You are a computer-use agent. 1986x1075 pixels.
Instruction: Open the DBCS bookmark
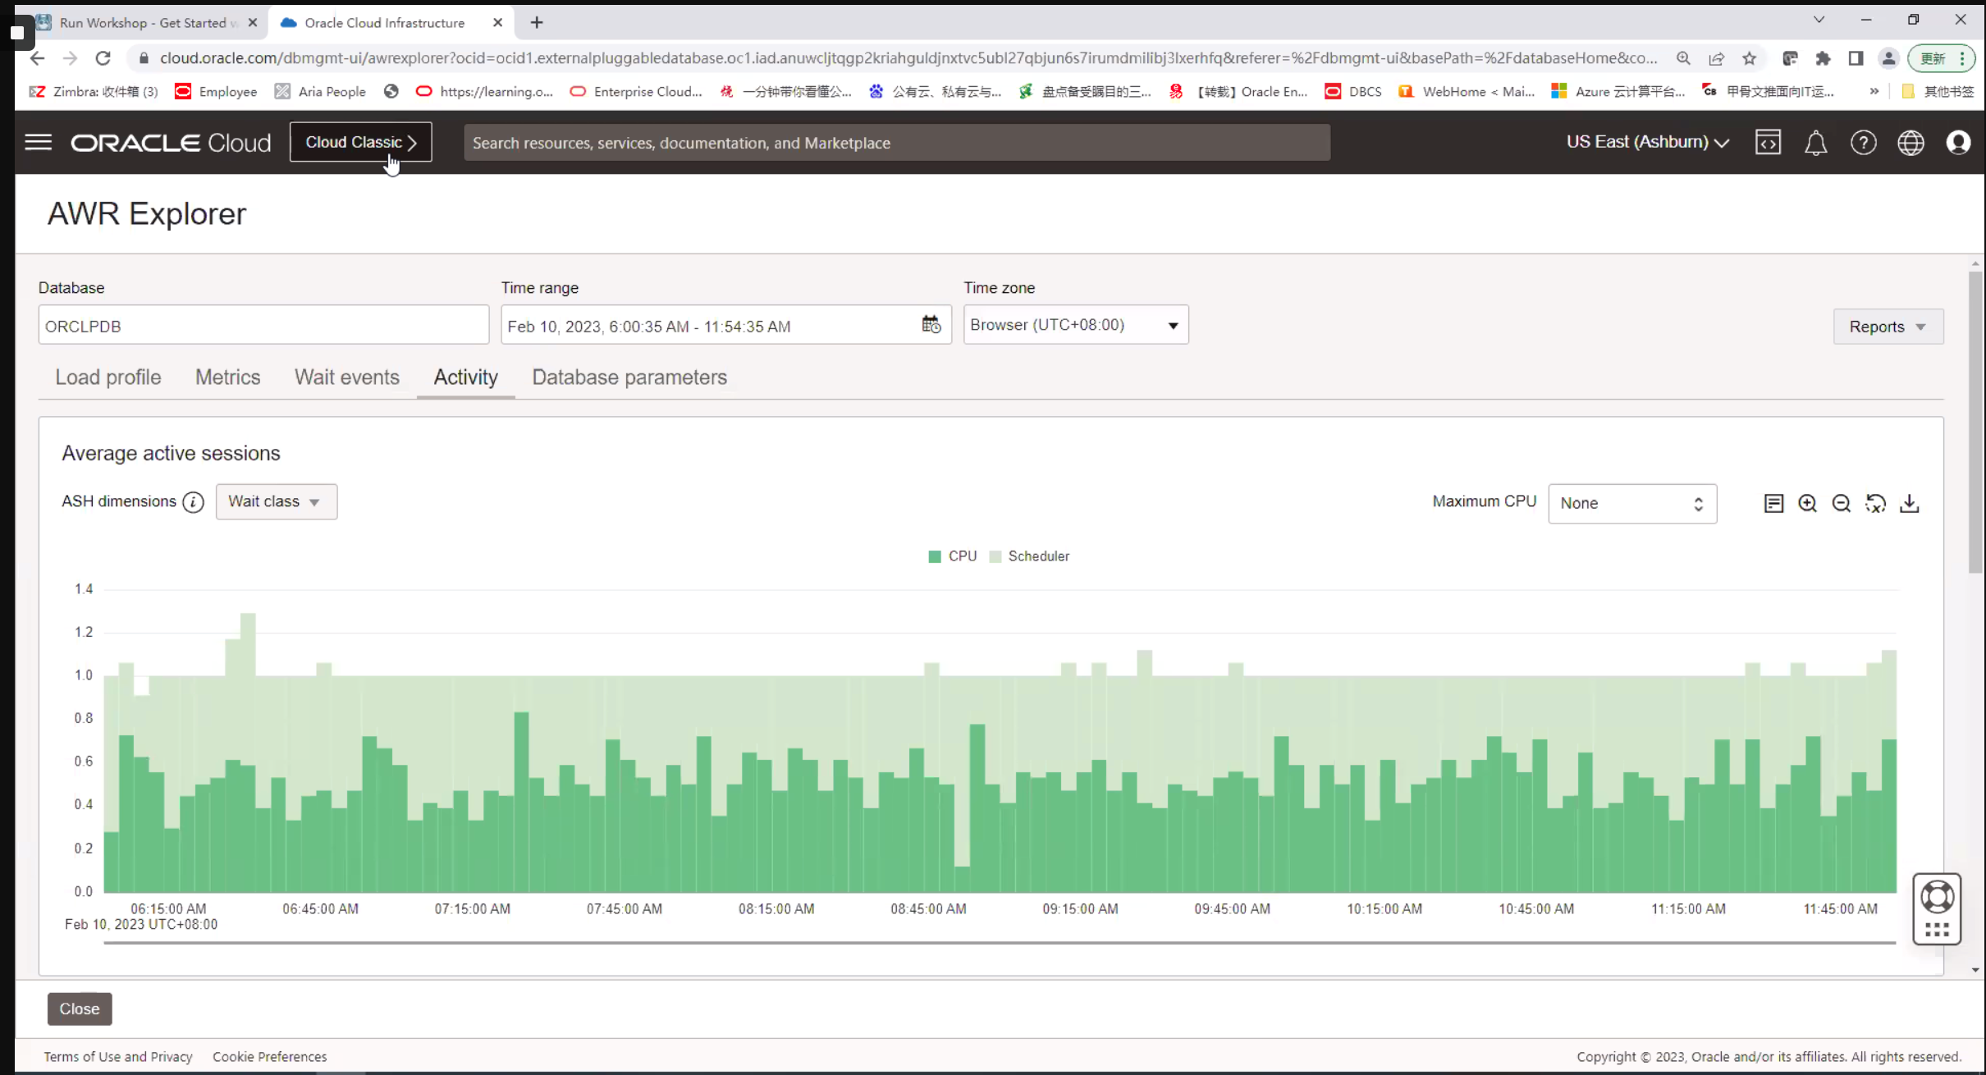(x=1353, y=91)
